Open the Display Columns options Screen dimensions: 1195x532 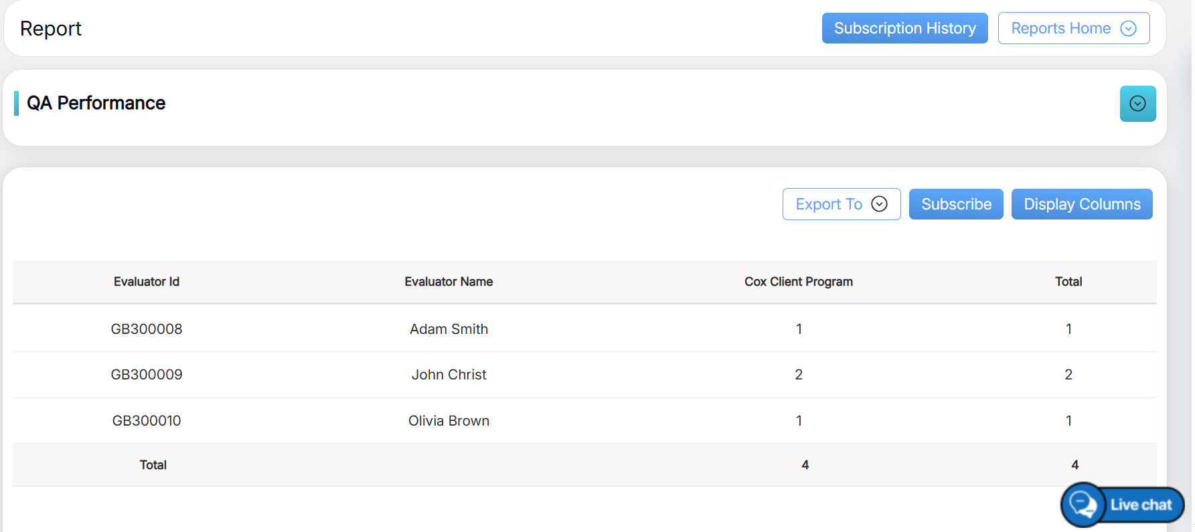point(1081,204)
